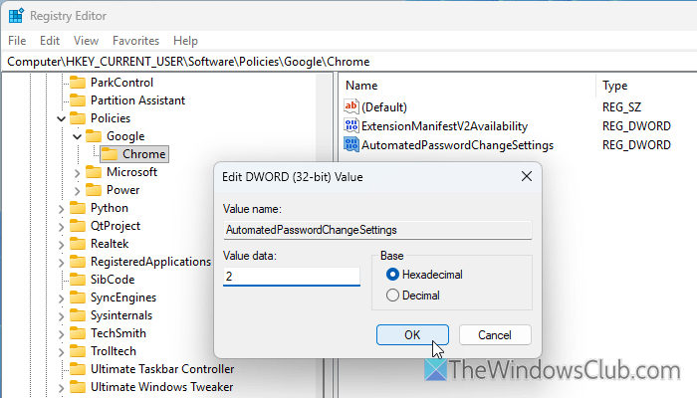Click the Trolltech folder icon

click(78, 351)
